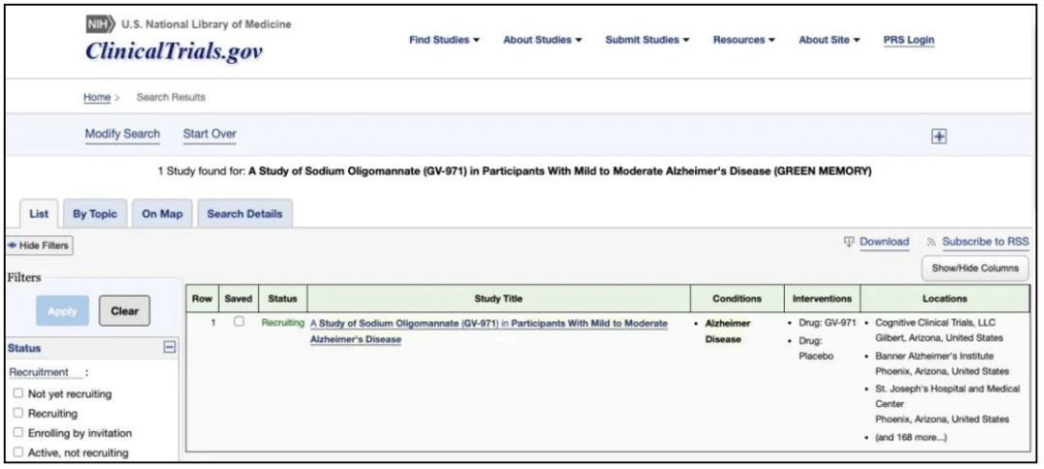Open the Submit Studies dropdown
Viewport: 1044px width, 469px height.
(647, 40)
